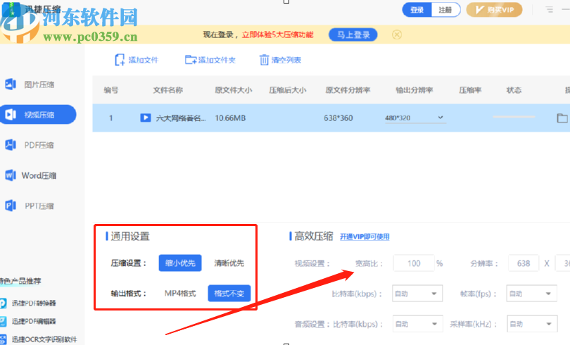Click the 注册 register button

445,10
